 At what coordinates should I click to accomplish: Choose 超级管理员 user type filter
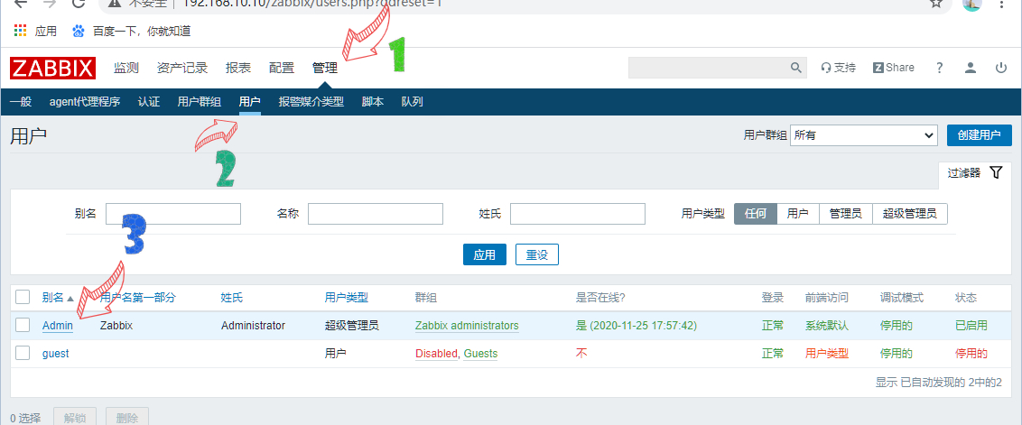point(909,213)
